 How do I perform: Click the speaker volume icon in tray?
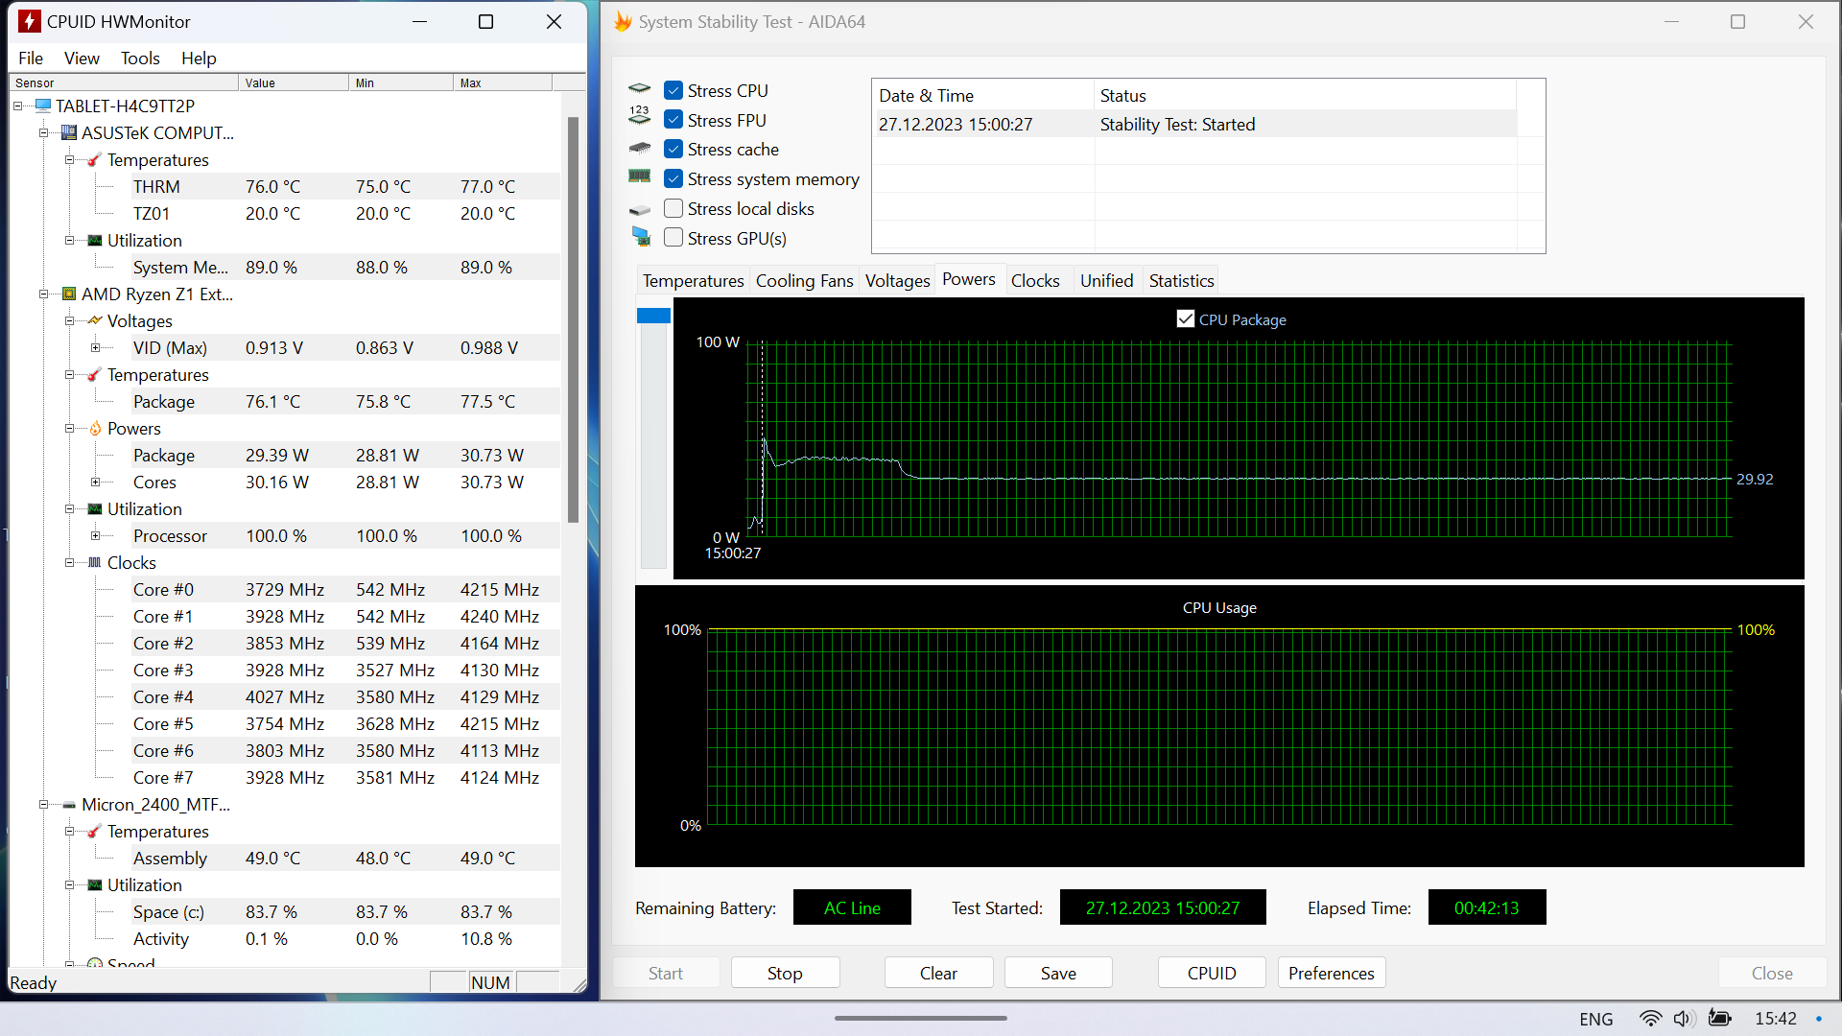click(x=1683, y=1019)
